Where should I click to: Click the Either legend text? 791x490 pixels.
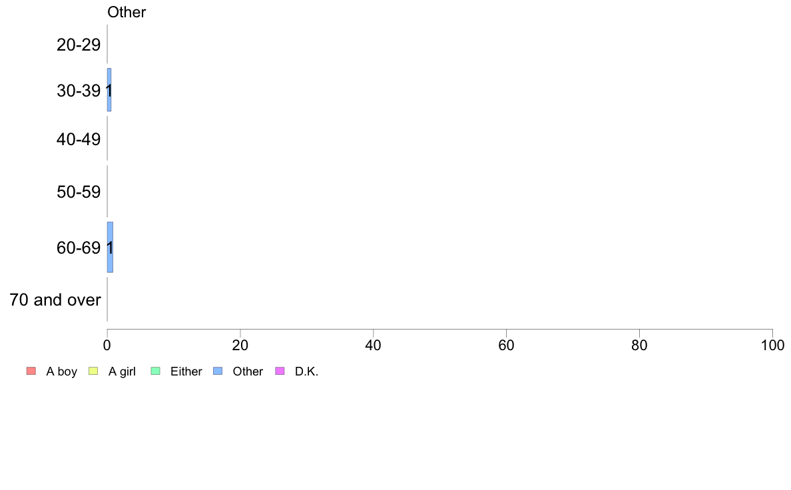pyautogui.click(x=186, y=371)
